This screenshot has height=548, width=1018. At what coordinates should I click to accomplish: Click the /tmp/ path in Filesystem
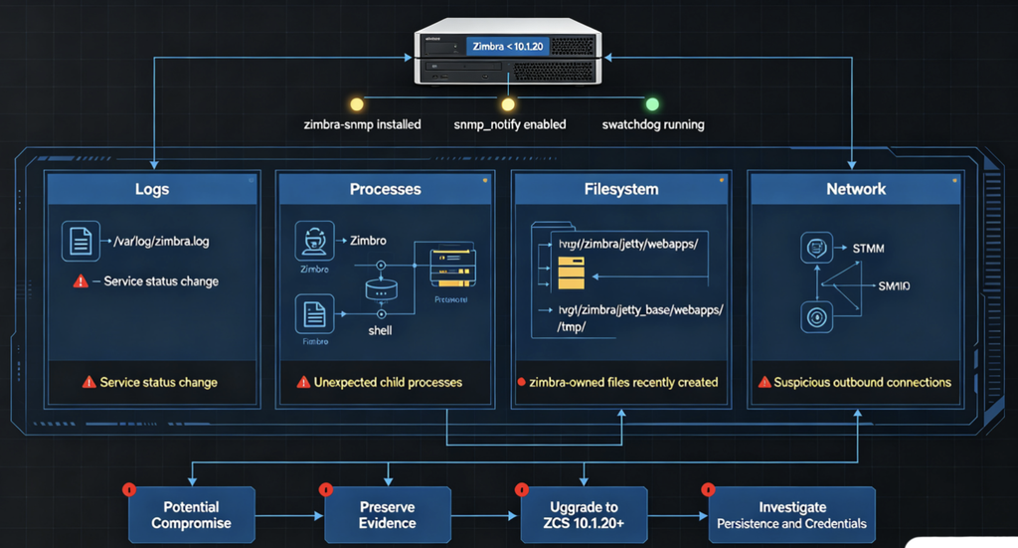572,326
